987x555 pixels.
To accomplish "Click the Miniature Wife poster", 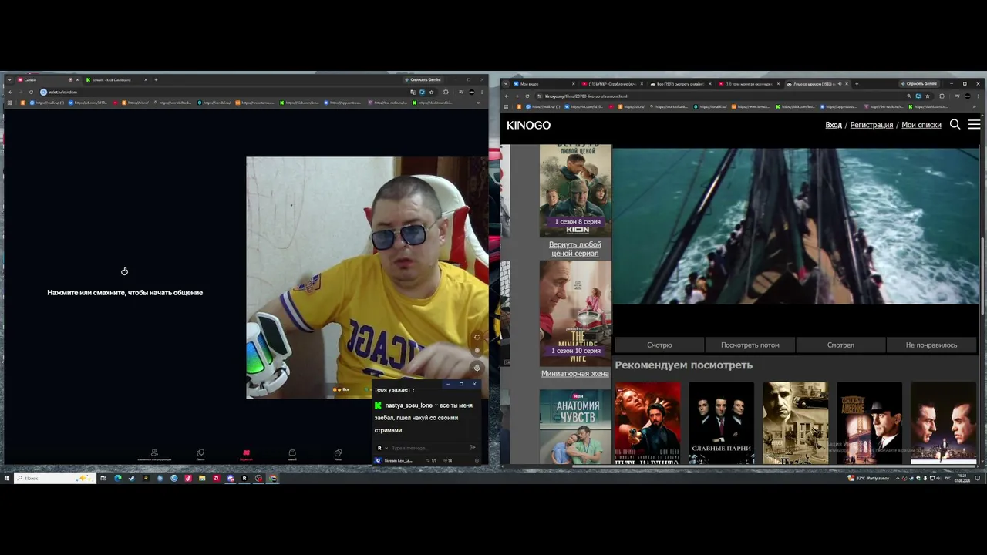I will pos(575,312).
